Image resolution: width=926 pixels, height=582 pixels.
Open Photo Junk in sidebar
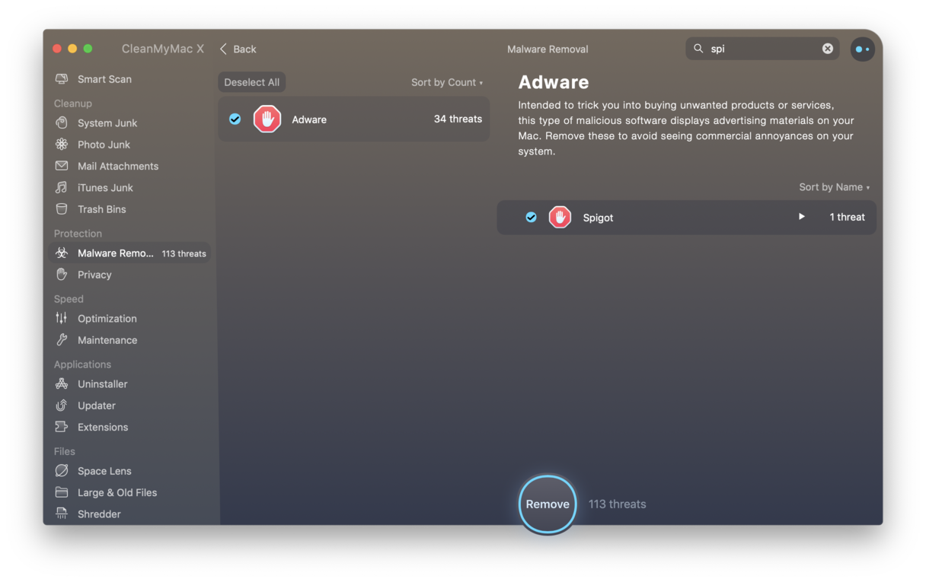pos(104,145)
